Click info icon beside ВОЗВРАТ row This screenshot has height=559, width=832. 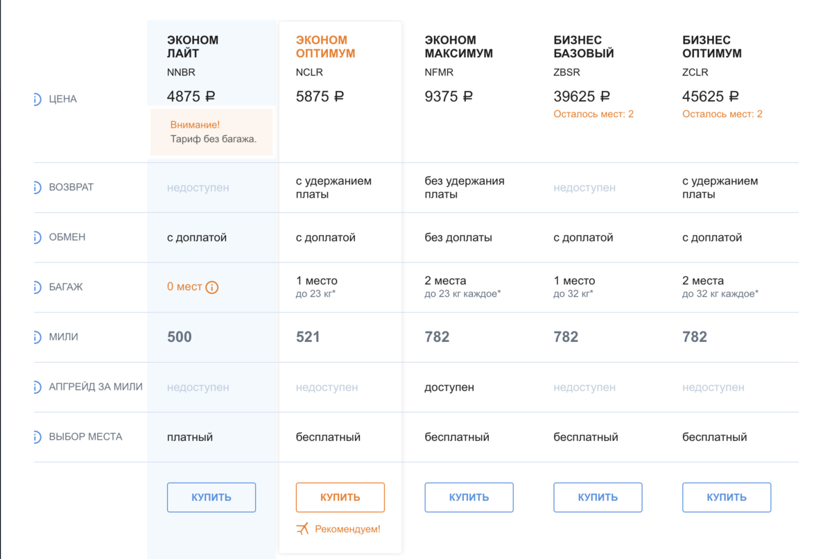[x=37, y=187]
